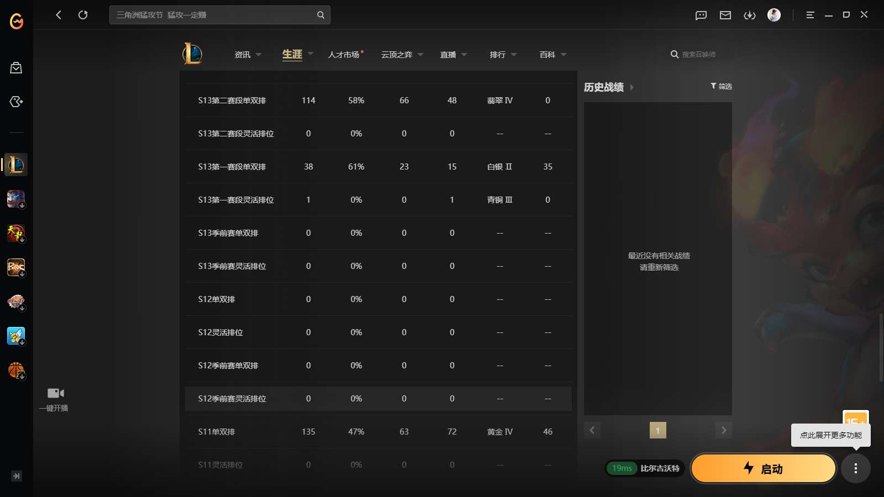
Task: Expand the 云顶之弈 dropdown arrow
Action: pyautogui.click(x=420, y=55)
